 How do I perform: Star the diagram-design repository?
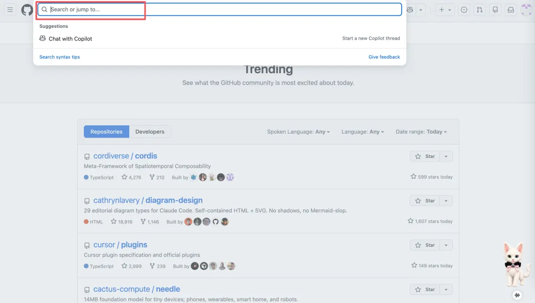click(425, 201)
